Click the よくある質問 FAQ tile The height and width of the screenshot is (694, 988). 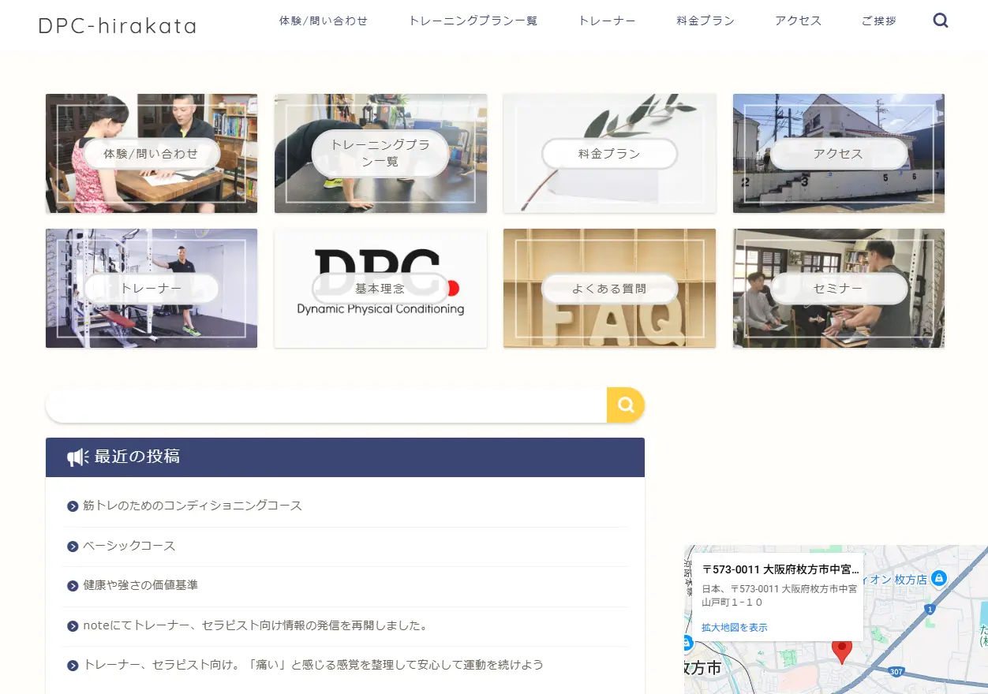[609, 289]
